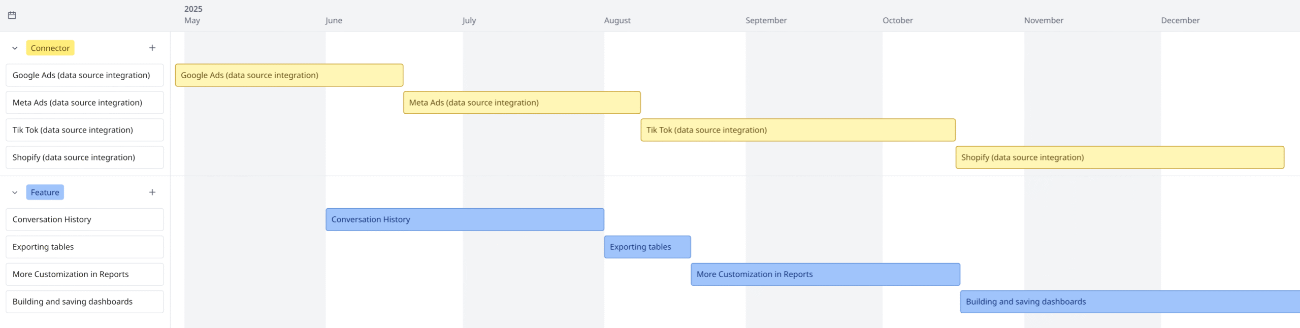Select Shopify item in sidebar list
Viewport: 1300px width, 328px height.
coord(84,157)
